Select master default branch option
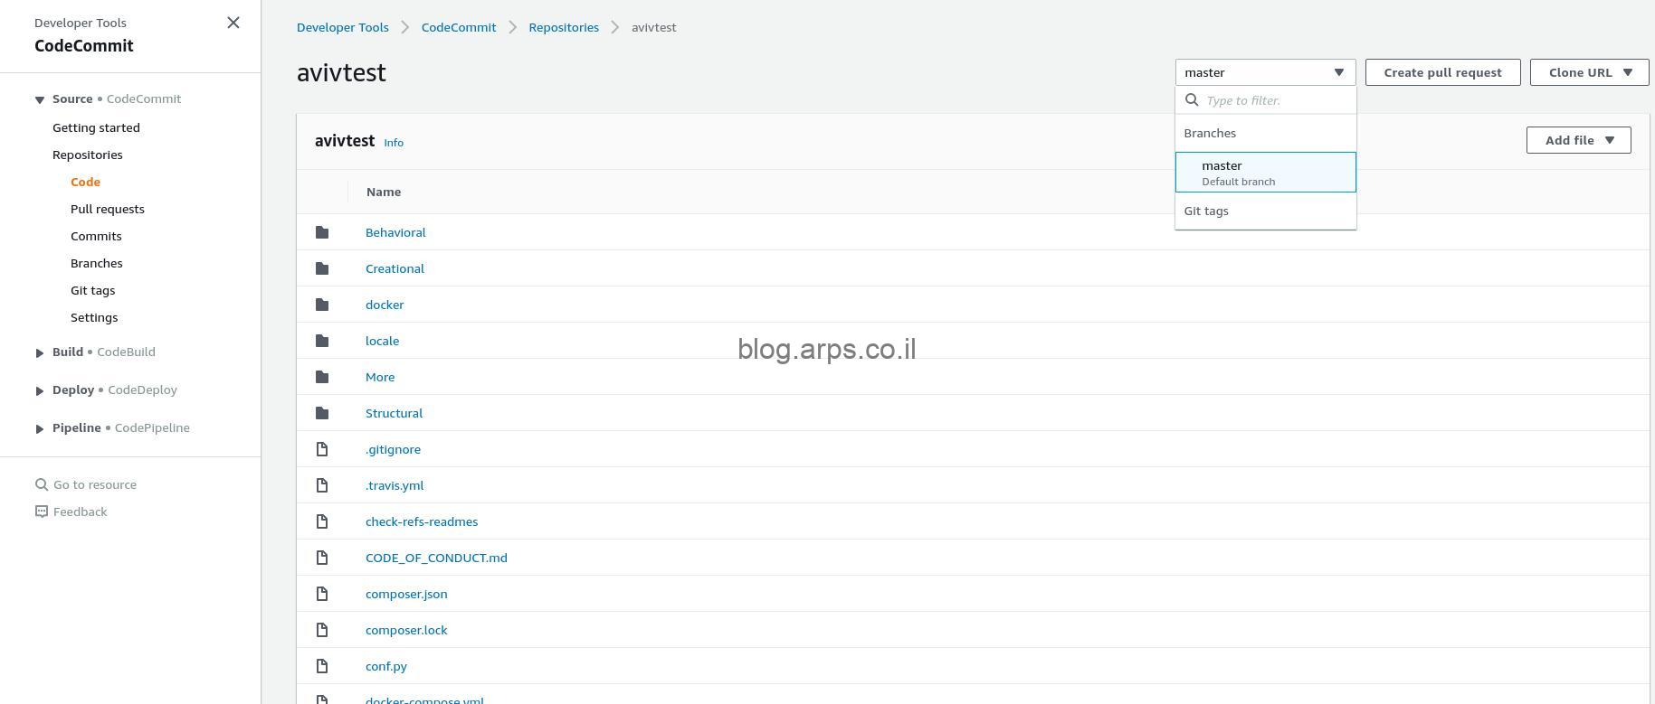 tap(1265, 172)
